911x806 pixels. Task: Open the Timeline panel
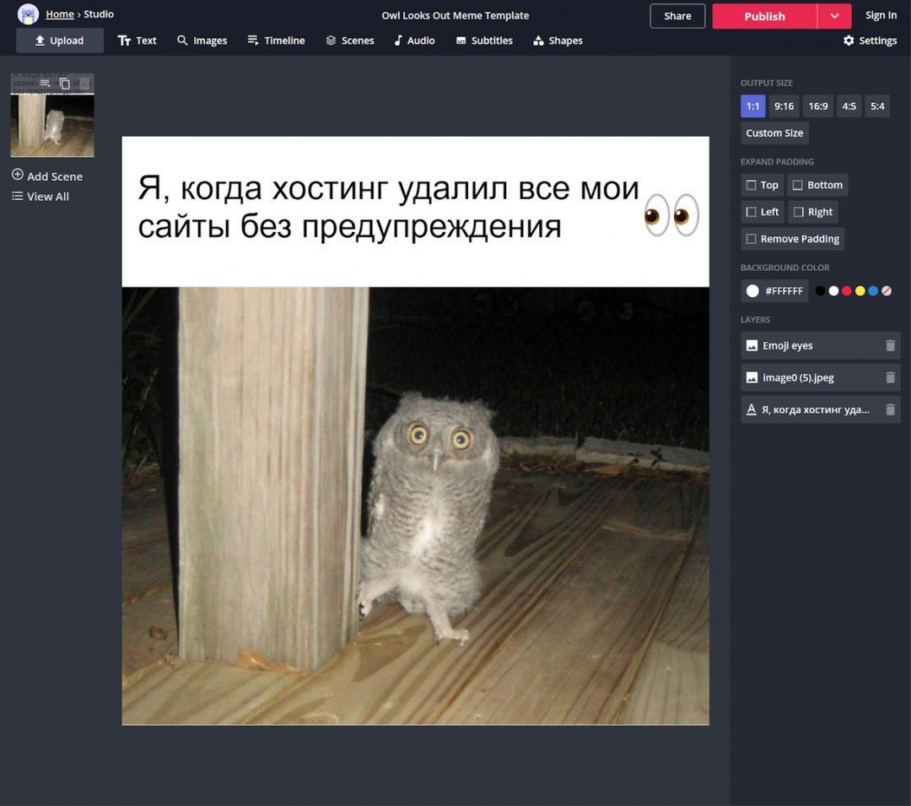click(x=276, y=40)
